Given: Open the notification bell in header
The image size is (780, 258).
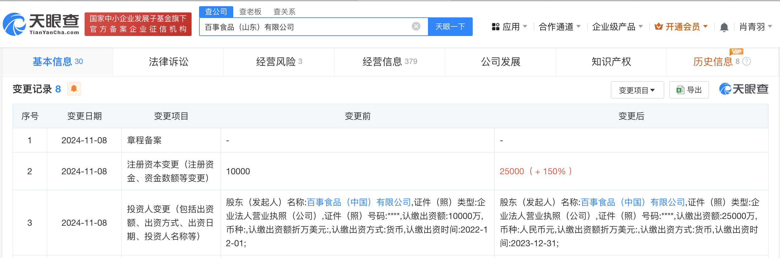Looking at the screenshot, I should pyautogui.click(x=724, y=27).
